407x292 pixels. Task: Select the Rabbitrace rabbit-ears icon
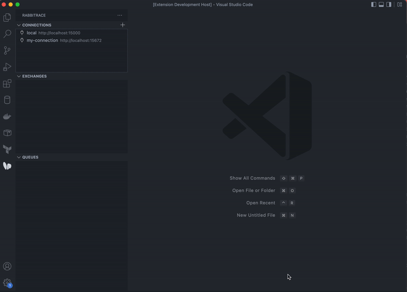[7, 166]
